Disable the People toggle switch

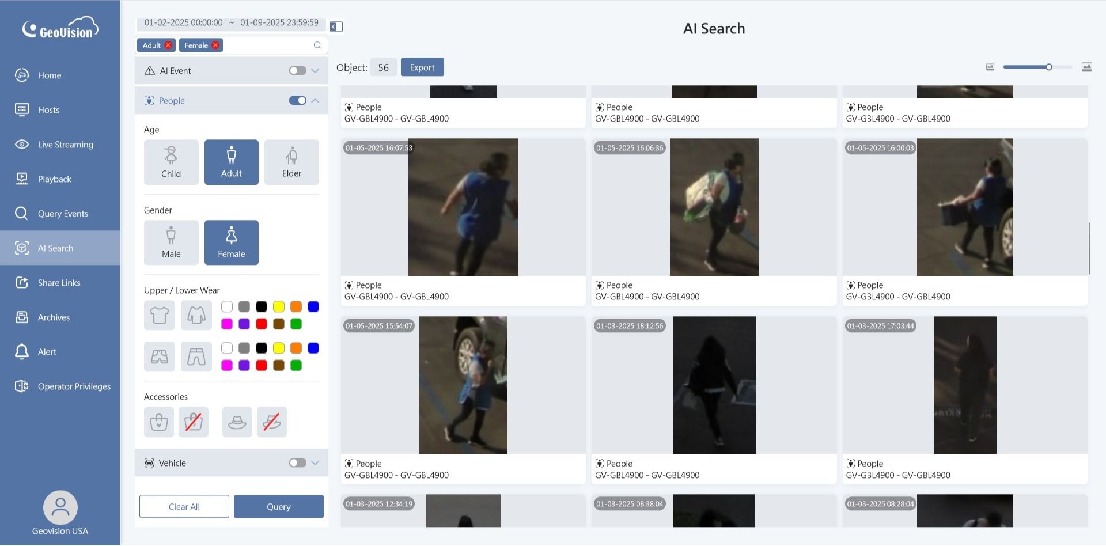[x=297, y=101]
